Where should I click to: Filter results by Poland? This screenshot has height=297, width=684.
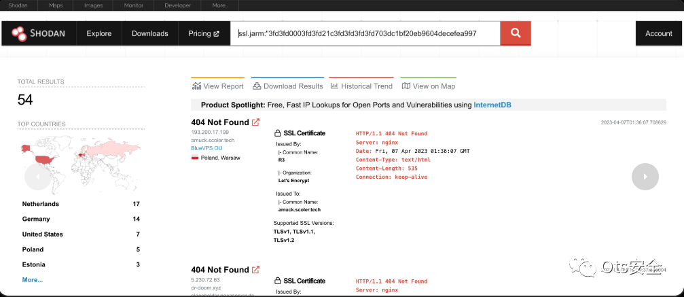click(81, 249)
